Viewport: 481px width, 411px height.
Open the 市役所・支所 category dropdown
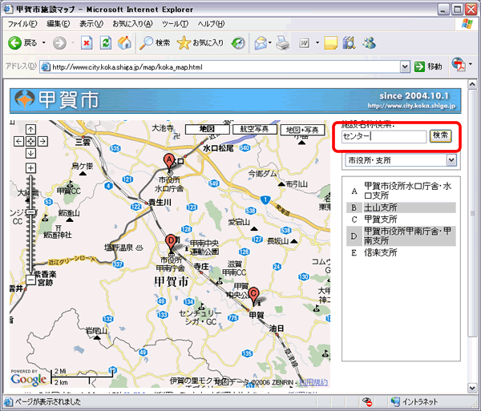[451, 160]
